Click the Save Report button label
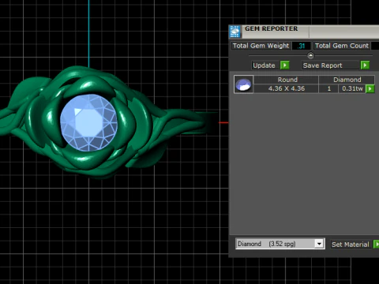Image resolution: width=379 pixels, height=284 pixels. [x=322, y=65]
